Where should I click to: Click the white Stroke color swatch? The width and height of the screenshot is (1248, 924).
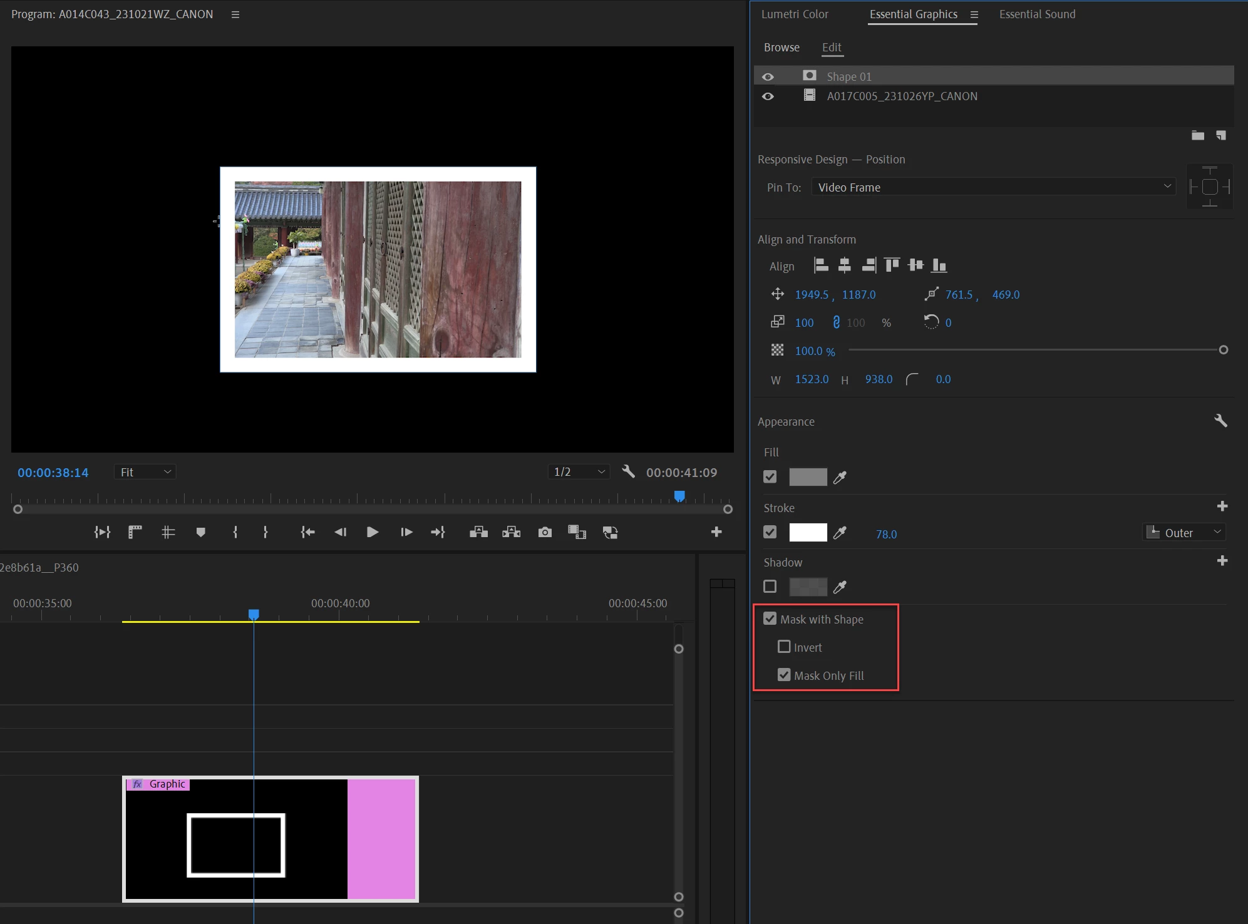pyautogui.click(x=808, y=532)
